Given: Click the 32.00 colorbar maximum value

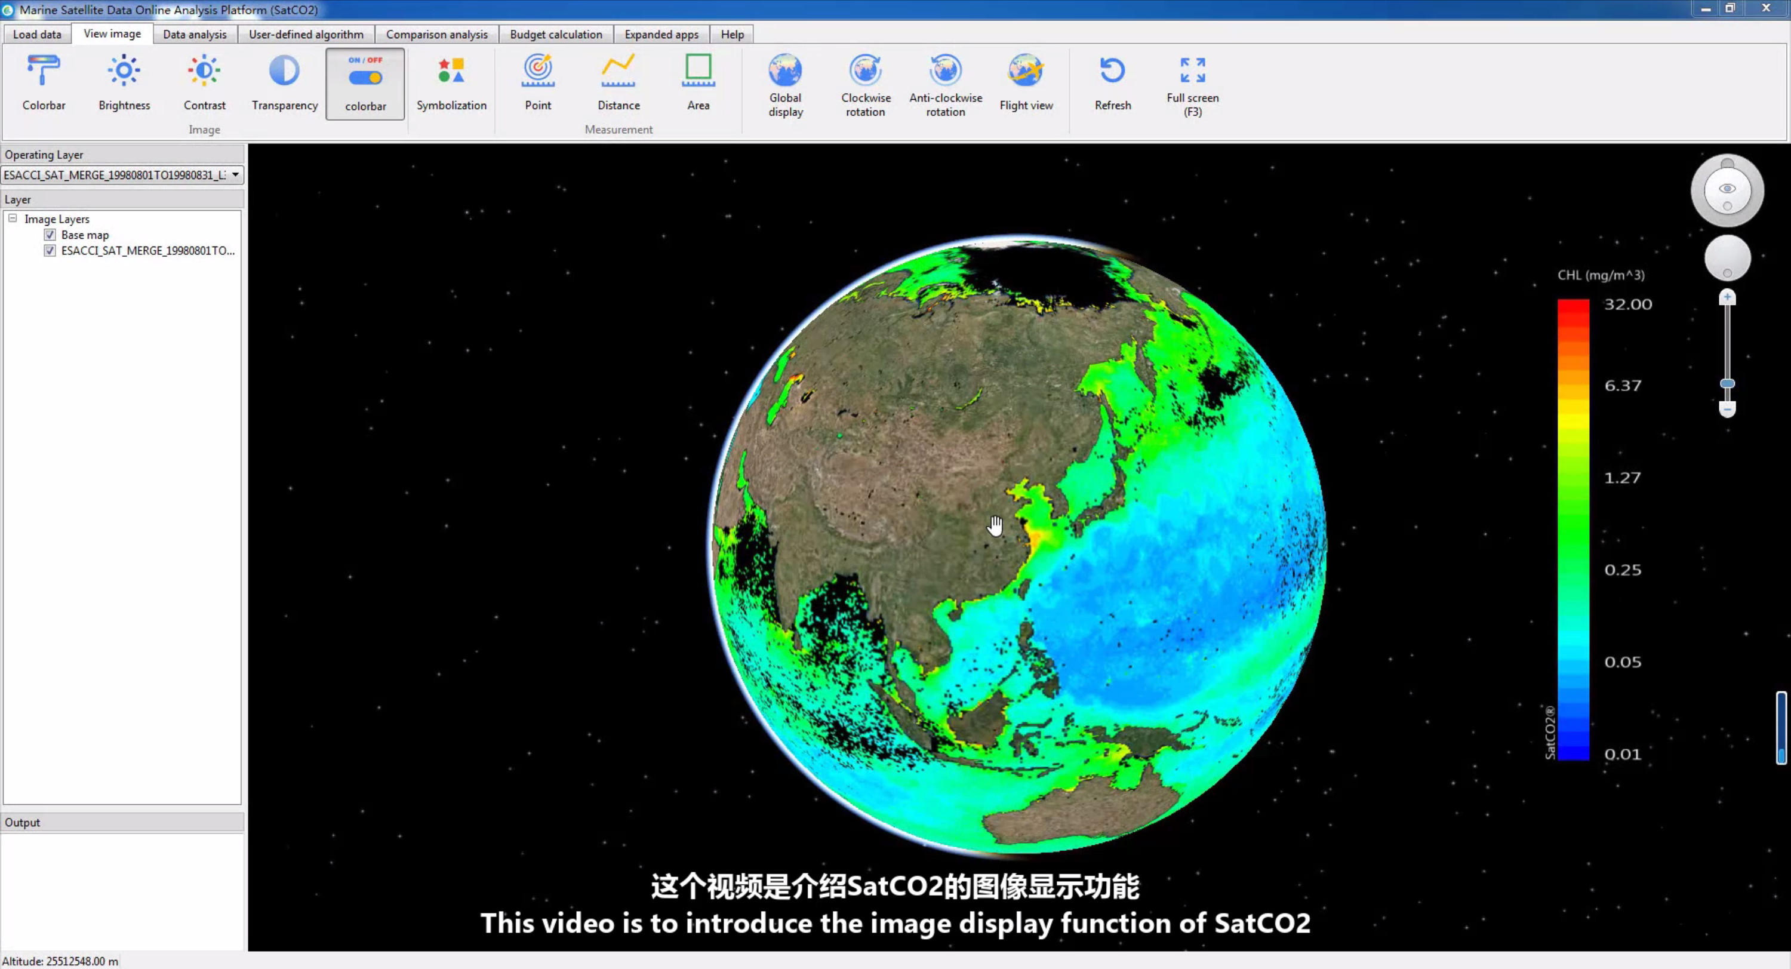Looking at the screenshot, I should [x=1627, y=304].
